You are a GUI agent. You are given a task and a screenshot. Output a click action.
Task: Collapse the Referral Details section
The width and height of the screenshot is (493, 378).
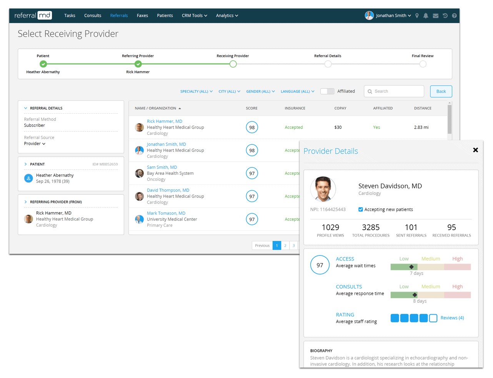click(x=26, y=108)
